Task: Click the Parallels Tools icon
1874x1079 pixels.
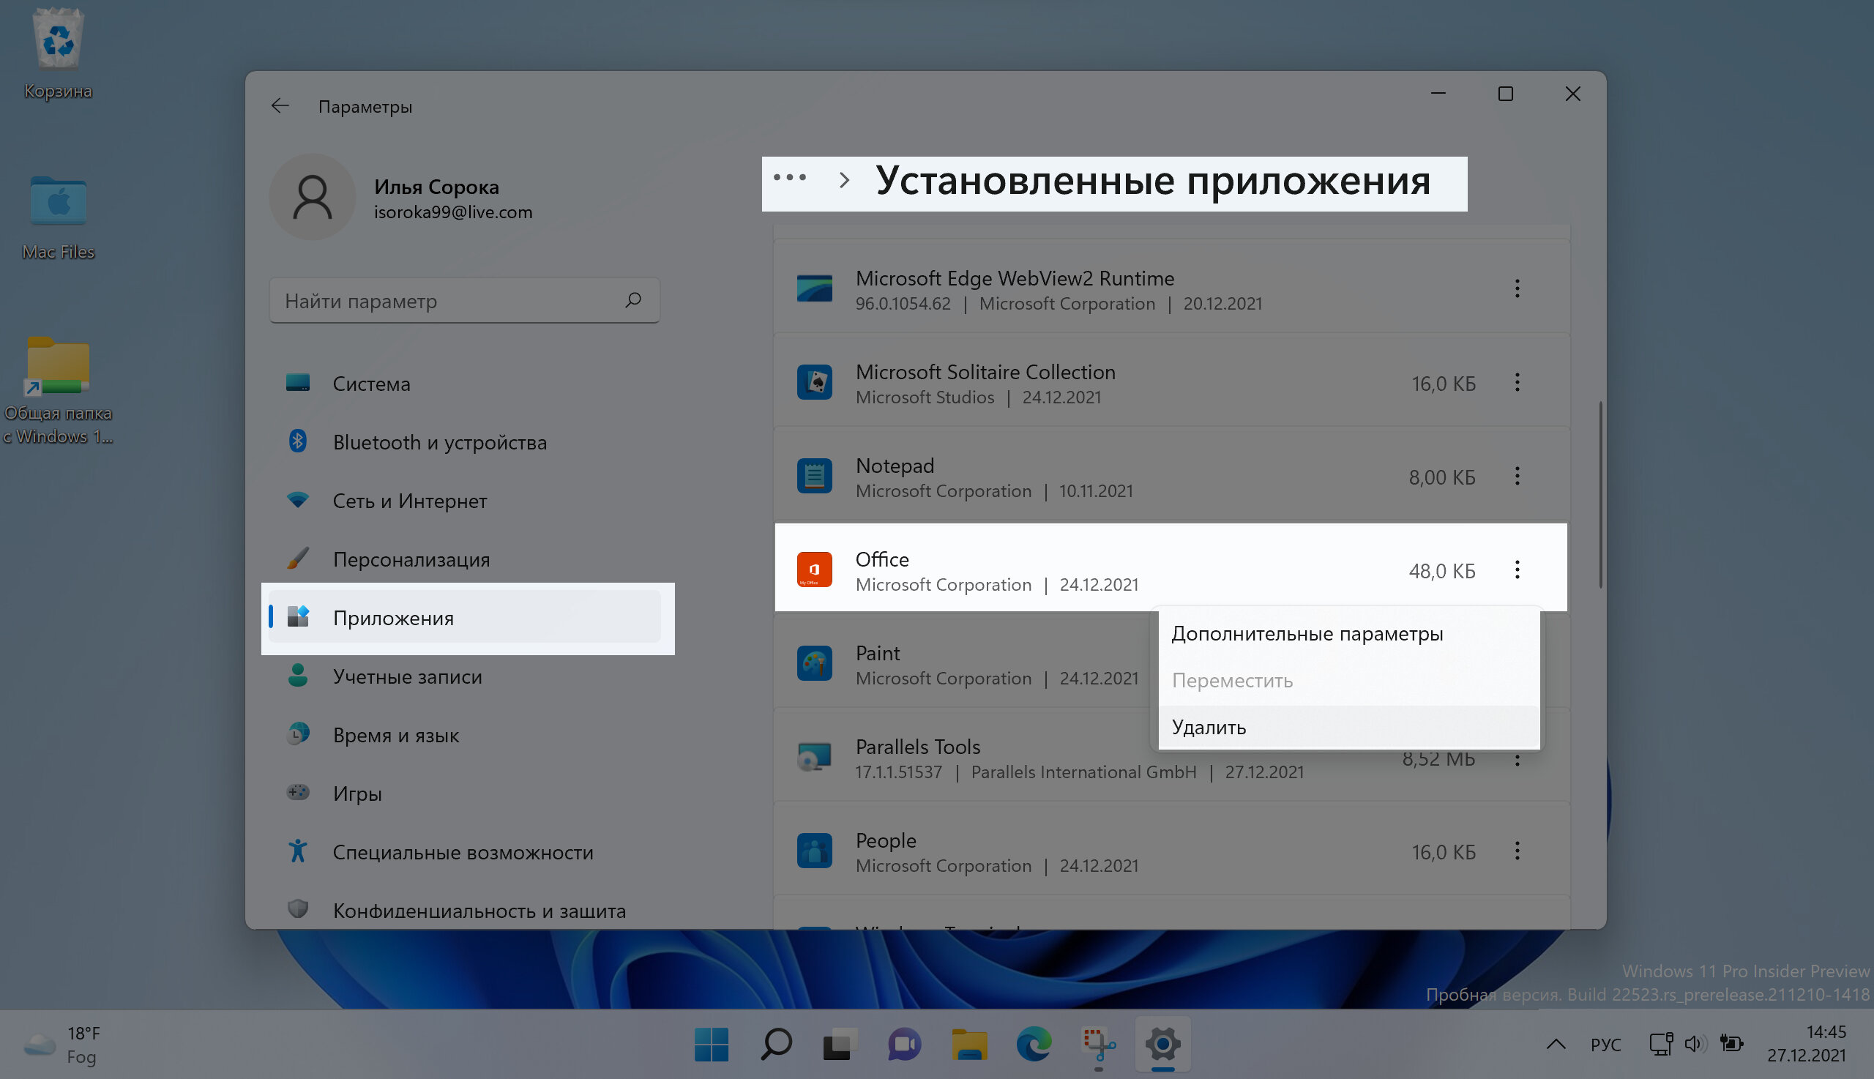Action: pos(813,758)
